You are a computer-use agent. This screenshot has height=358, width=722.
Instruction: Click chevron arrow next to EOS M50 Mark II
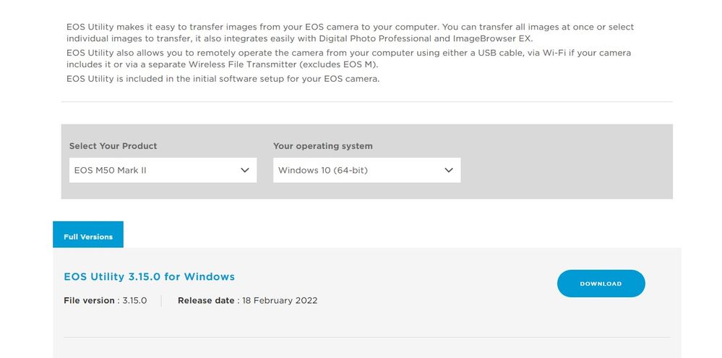(244, 171)
